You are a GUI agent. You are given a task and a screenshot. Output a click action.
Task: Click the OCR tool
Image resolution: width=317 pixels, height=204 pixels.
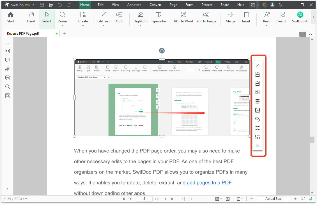pos(119,17)
